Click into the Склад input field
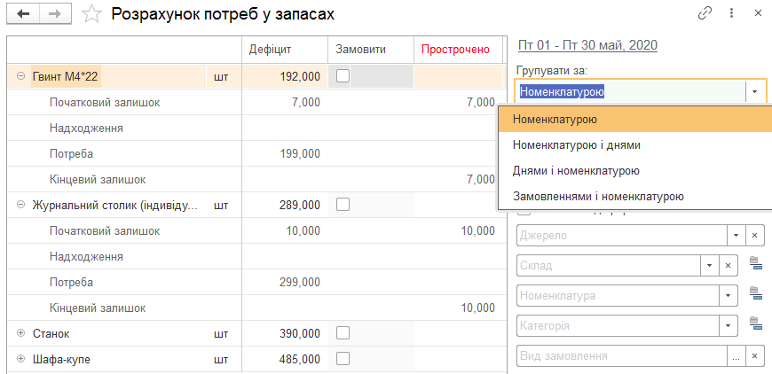Viewport: 772px width, 374px height. coord(609,265)
